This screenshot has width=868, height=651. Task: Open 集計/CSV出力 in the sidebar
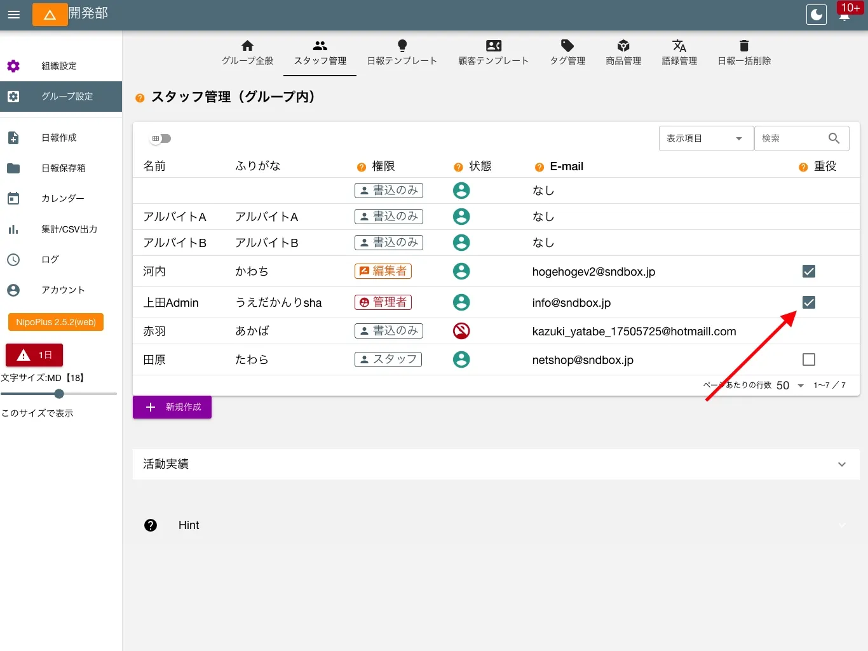61,229
